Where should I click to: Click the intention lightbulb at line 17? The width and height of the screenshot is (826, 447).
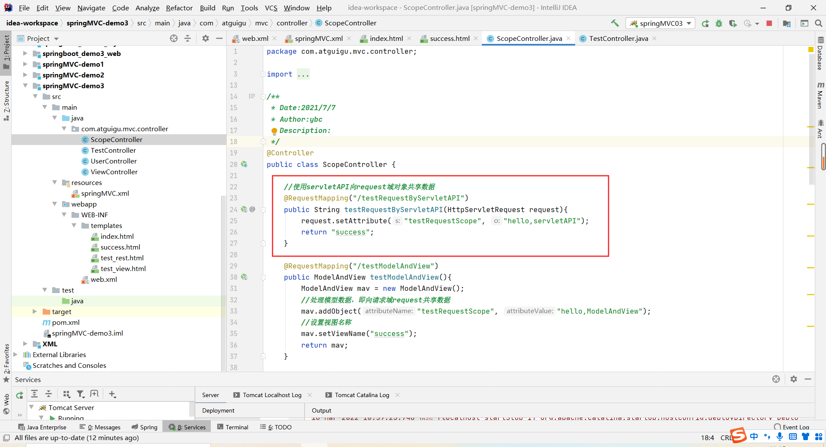coord(274,131)
